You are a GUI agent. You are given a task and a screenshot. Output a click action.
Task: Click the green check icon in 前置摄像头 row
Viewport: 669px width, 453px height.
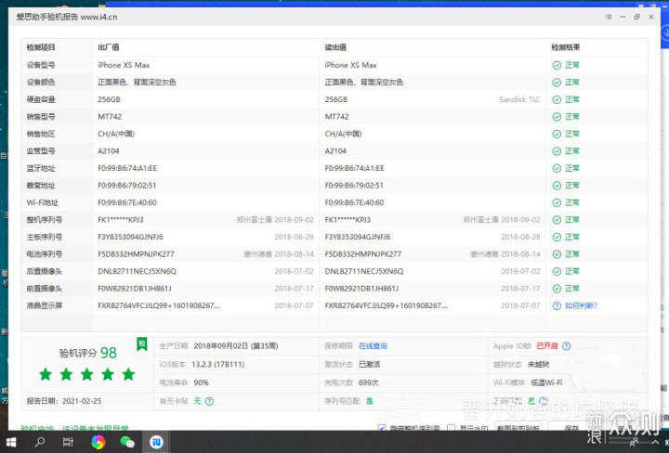pyautogui.click(x=557, y=289)
